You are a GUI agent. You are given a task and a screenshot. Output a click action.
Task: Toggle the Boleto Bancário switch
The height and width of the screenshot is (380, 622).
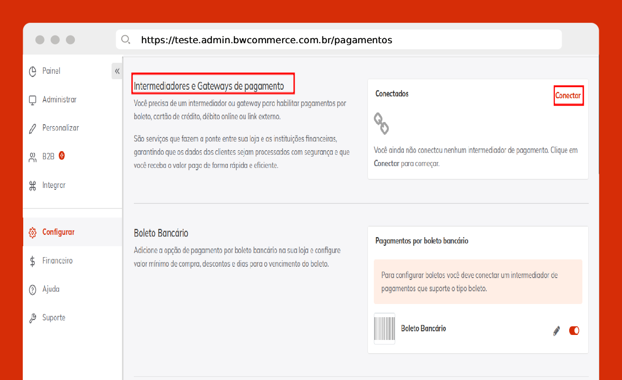574,331
